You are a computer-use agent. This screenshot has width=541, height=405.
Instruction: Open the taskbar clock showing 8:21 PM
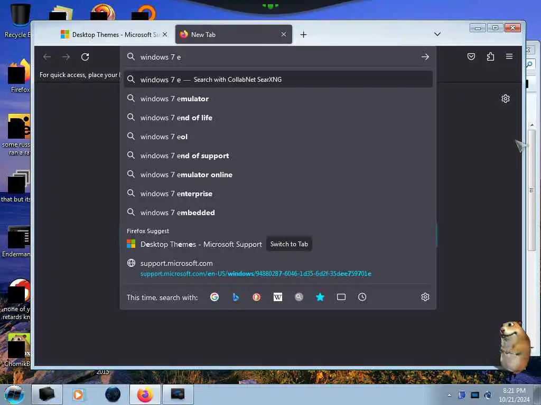[x=514, y=395]
